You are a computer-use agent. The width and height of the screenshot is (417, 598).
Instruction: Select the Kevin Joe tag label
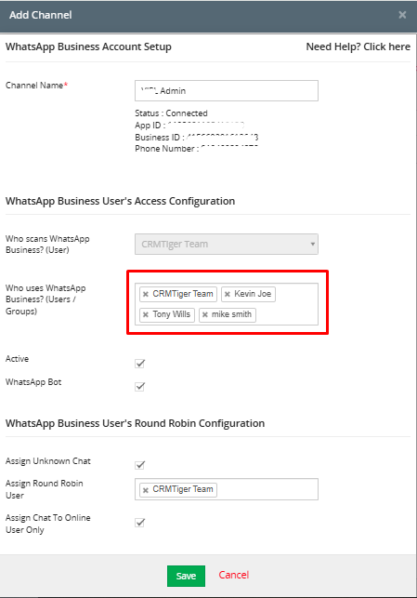click(x=253, y=294)
